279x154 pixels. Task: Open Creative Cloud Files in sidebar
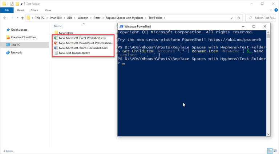(x=23, y=37)
